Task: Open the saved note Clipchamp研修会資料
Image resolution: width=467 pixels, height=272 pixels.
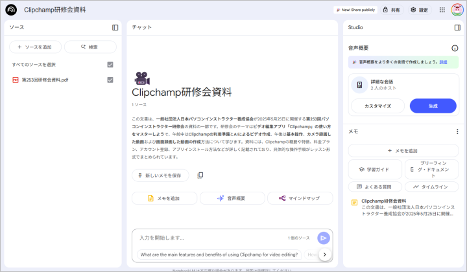Action: point(403,207)
